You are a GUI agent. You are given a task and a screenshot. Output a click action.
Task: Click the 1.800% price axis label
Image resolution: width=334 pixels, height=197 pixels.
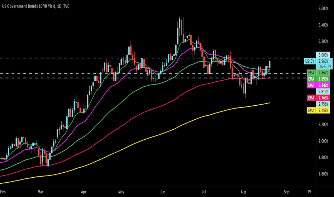(323, 157)
